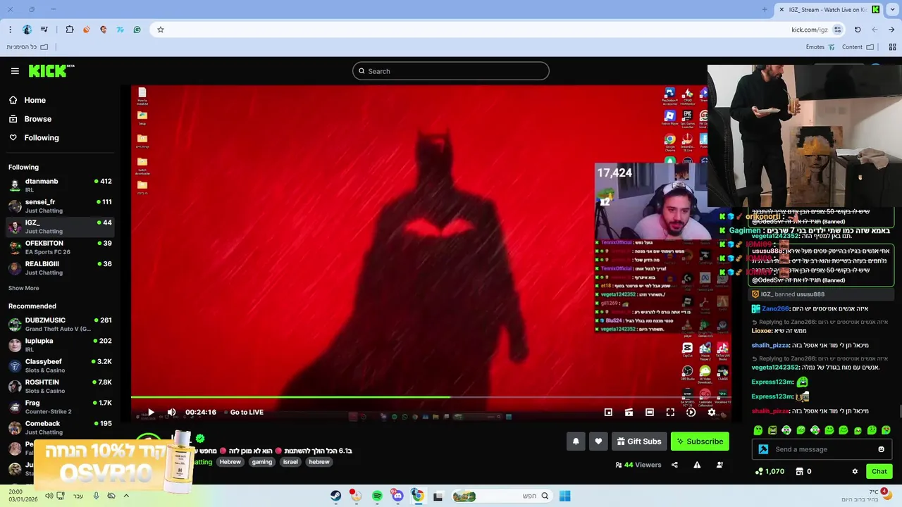
Task: Toggle stream notifications bell button
Action: coord(576,442)
